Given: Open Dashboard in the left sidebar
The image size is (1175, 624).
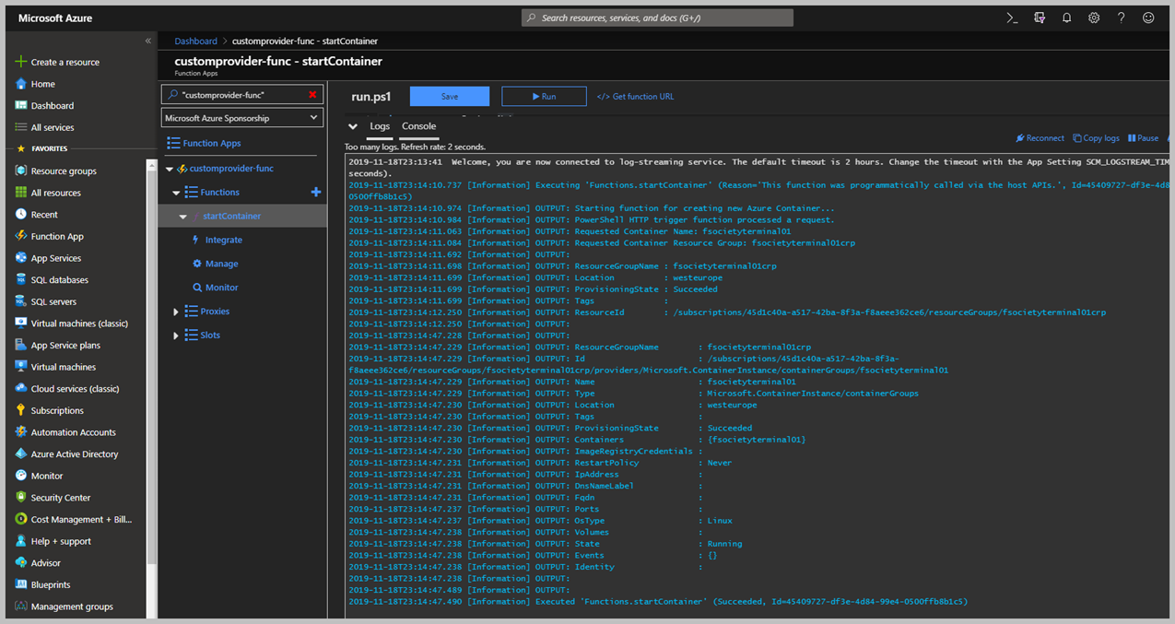Looking at the screenshot, I should tap(44, 106).
